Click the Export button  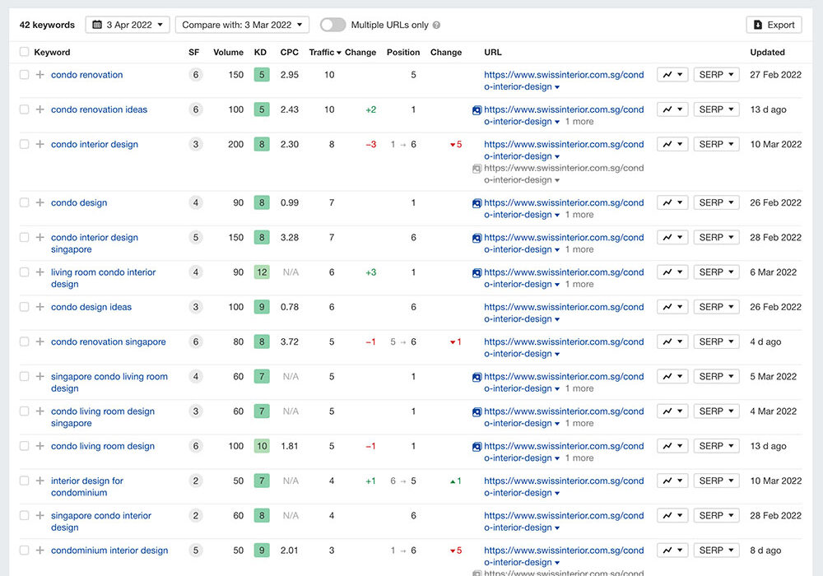coord(774,25)
